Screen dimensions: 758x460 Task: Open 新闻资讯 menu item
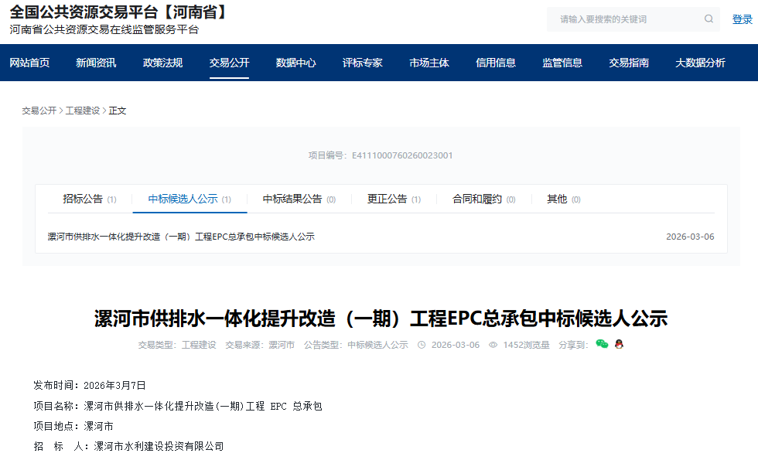(x=96, y=63)
